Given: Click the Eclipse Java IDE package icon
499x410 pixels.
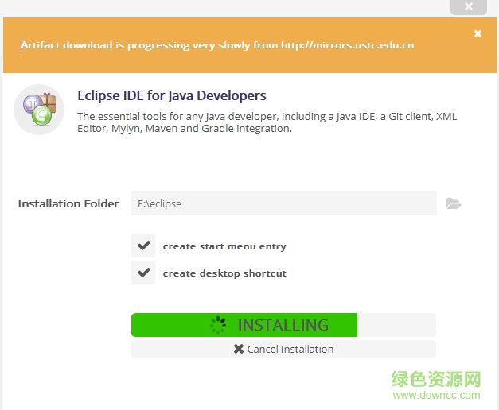Looking at the screenshot, I should pyautogui.click(x=39, y=110).
